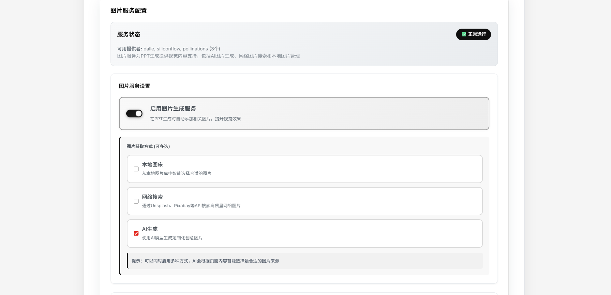This screenshot has width=611, height=295.
Task: Click the AI生成 option title
Action: 150,229
